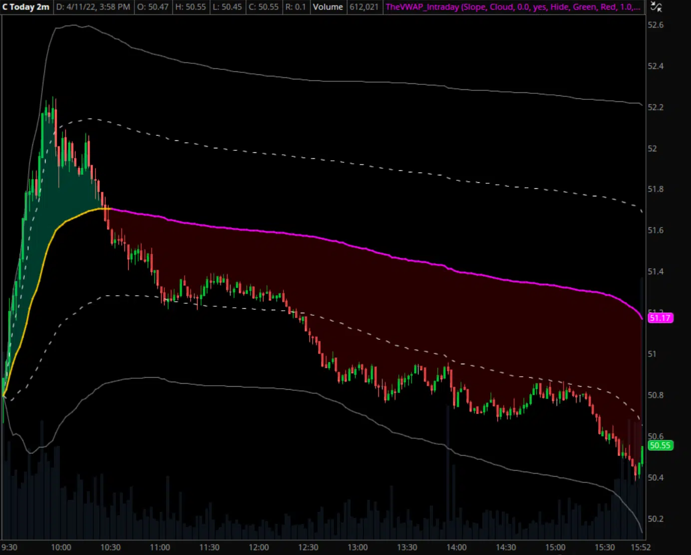
Task: Click the 11:30 time axis label
Action: [x=209, y=548]
